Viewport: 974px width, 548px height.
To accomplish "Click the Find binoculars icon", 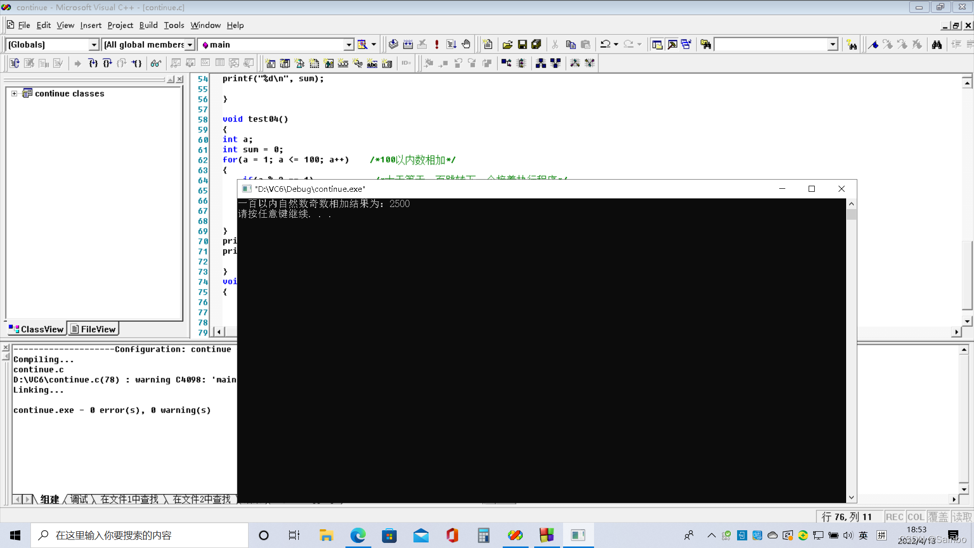I will (937, 45).
